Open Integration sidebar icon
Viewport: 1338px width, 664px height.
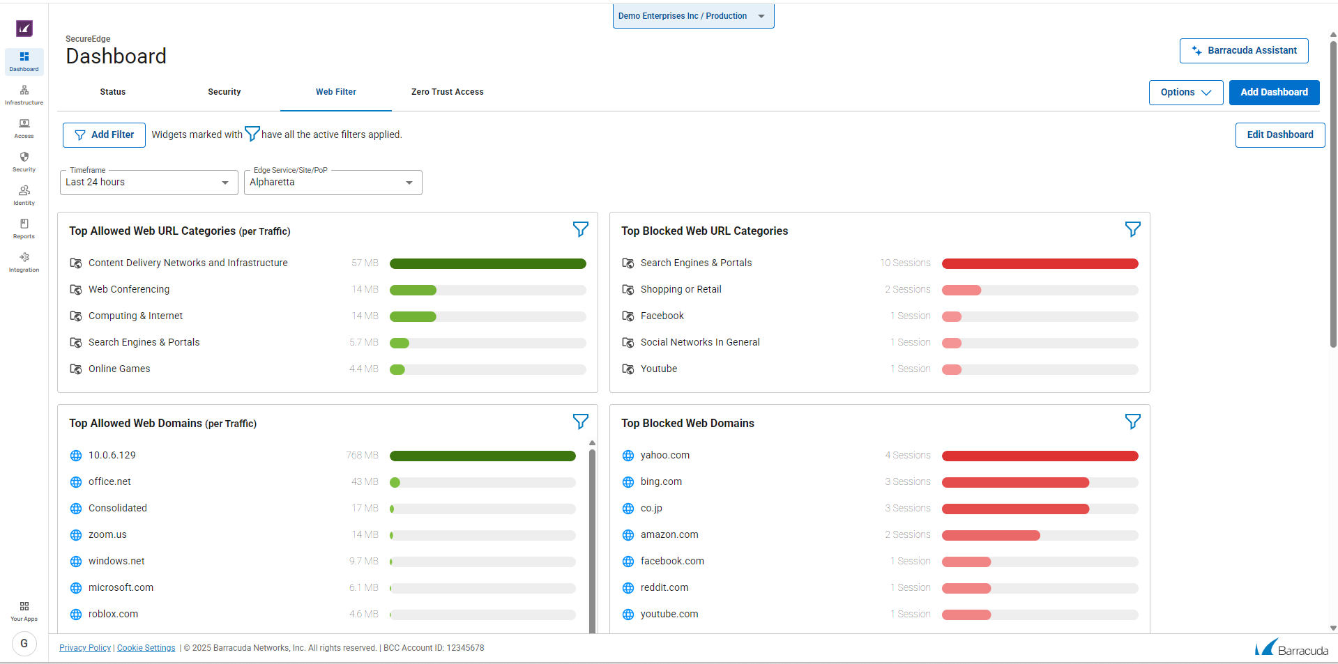24,262
